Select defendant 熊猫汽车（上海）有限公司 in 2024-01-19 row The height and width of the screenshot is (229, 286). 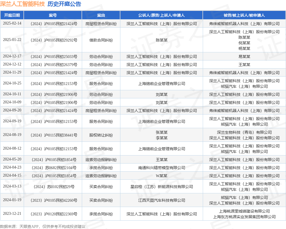click(x=244, y=197)
